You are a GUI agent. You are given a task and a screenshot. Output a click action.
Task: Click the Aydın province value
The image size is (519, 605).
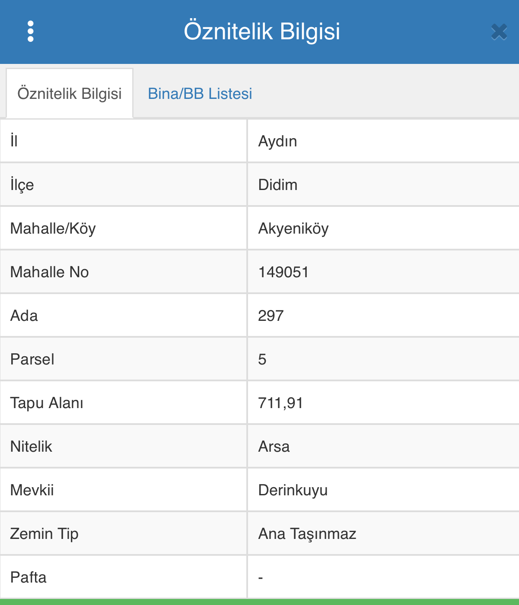[277, 141]
